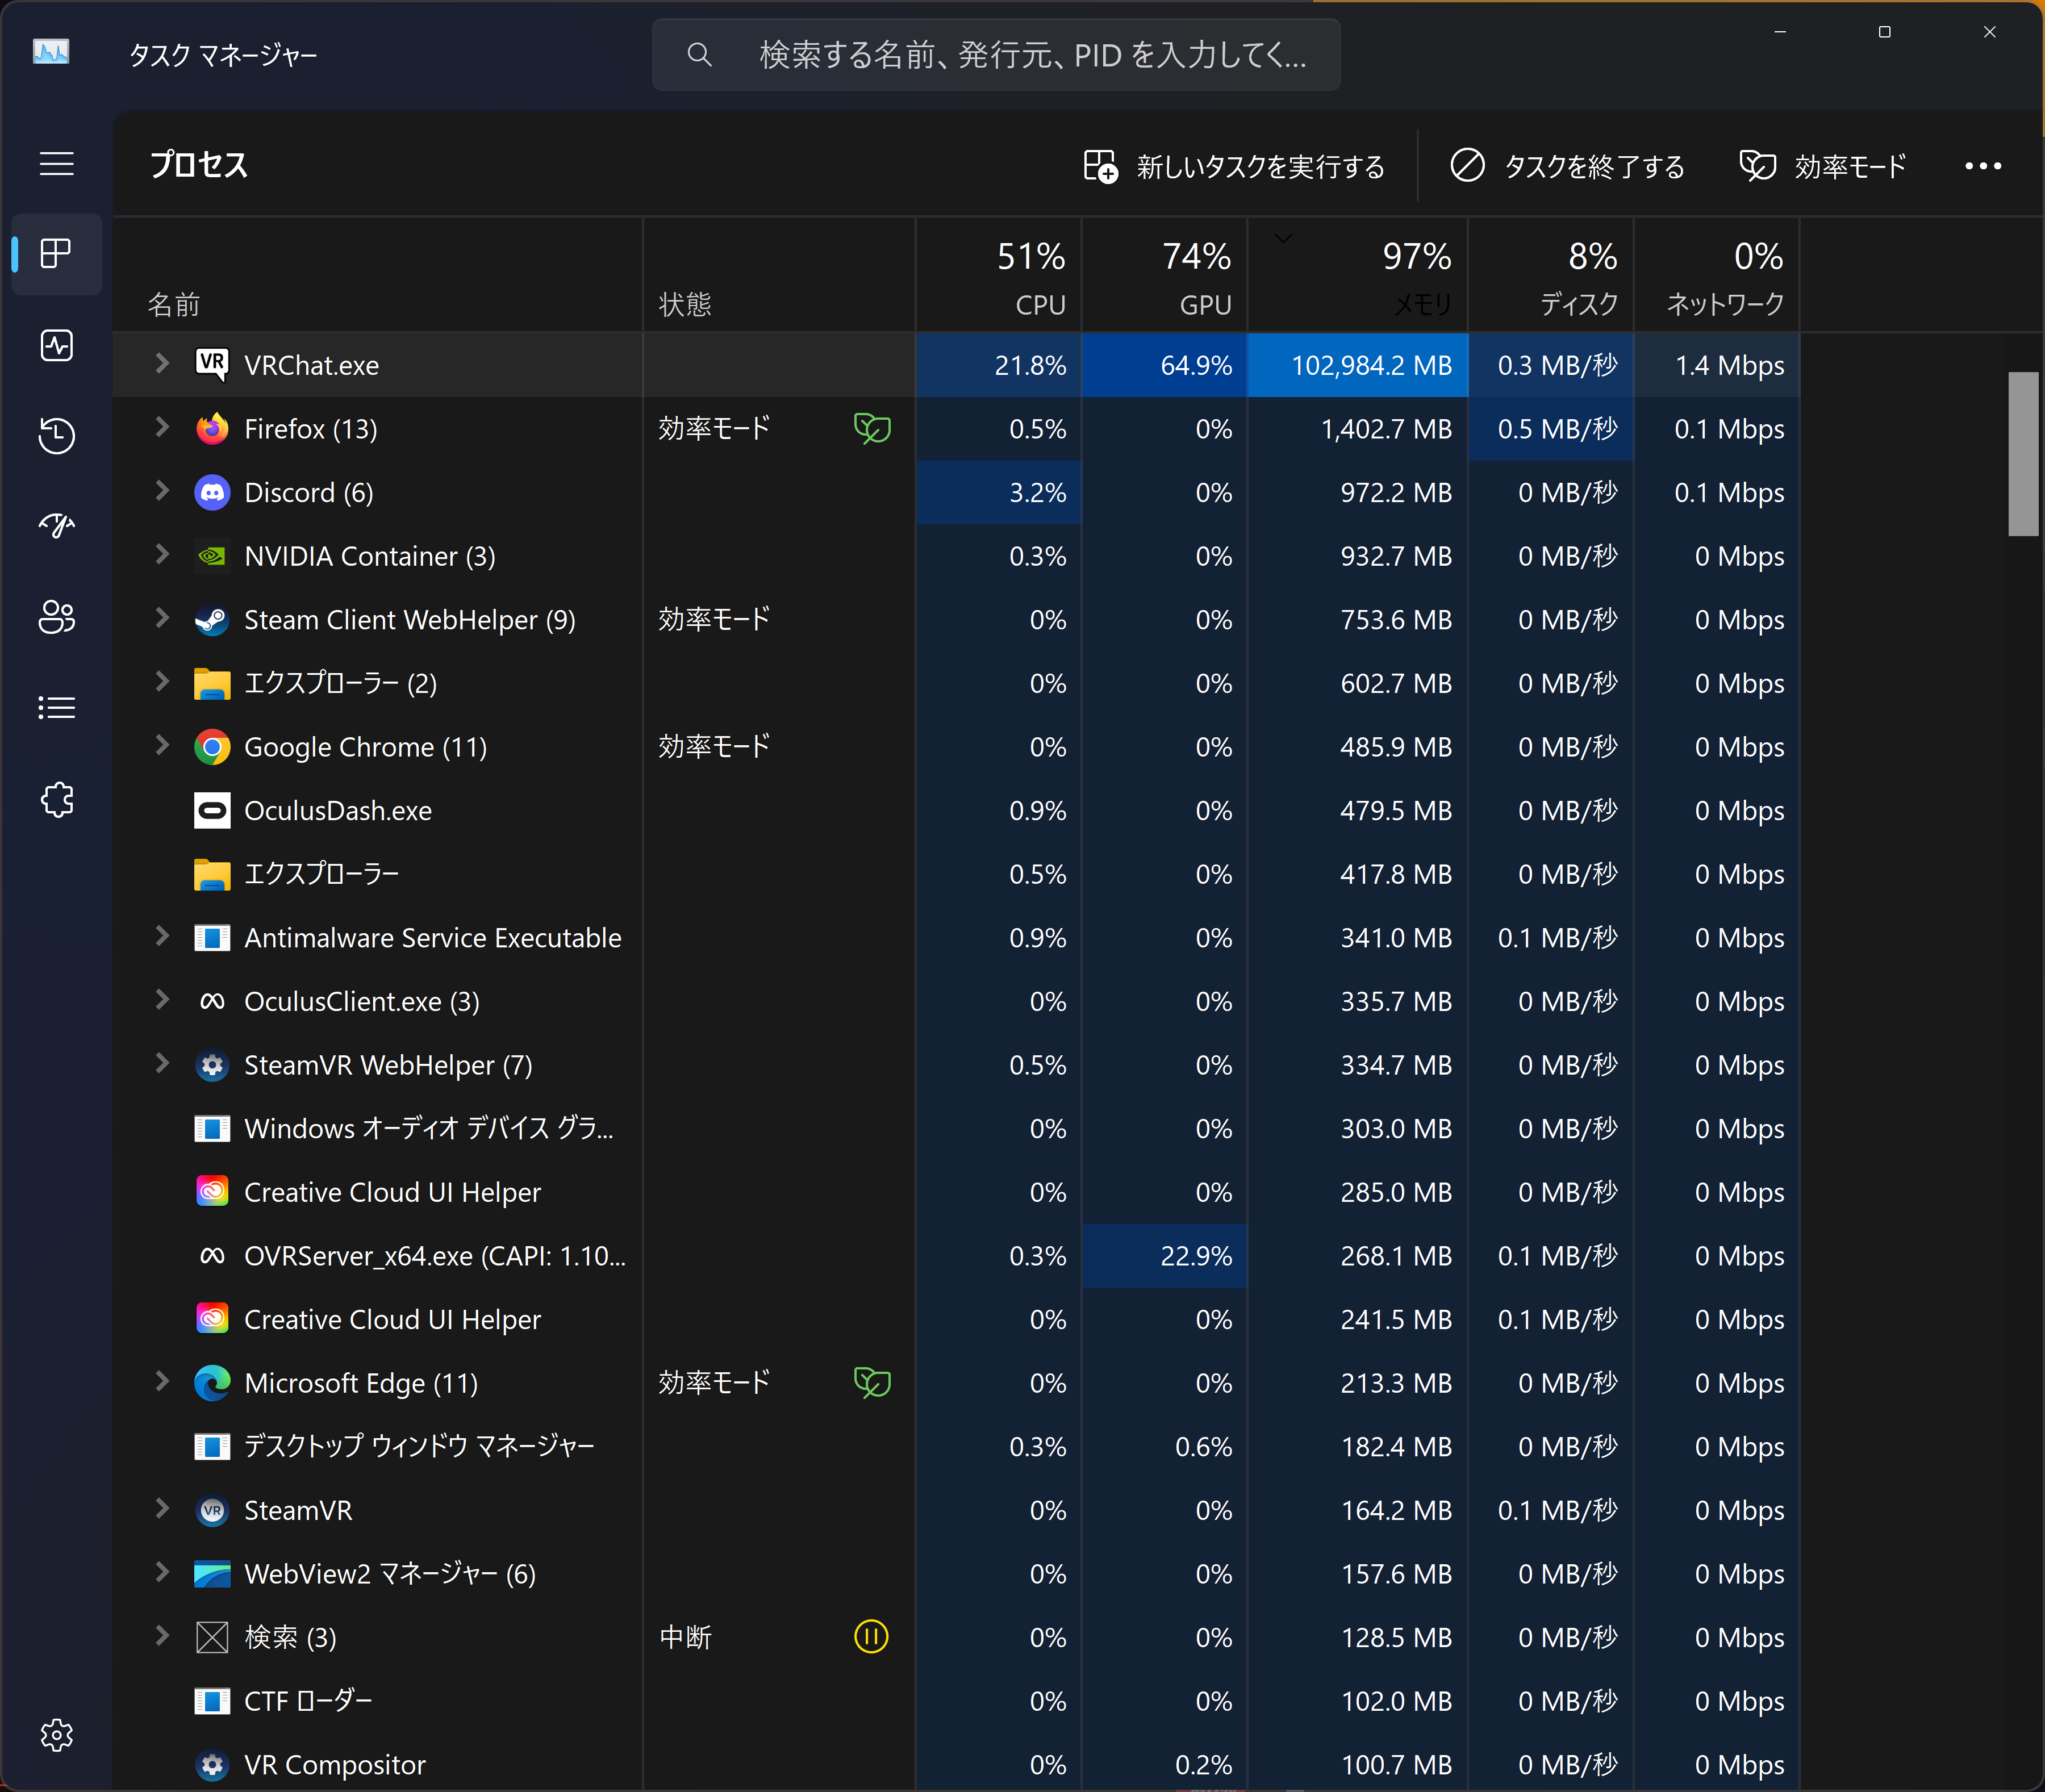The image size is (2045, 1792).
Task: Click the 64.9% GPU cell of VRChat
Action: coord(1165,365)
